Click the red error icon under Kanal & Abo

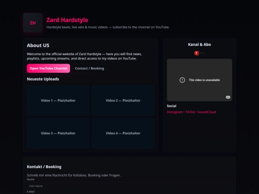(x=196, y=53)
